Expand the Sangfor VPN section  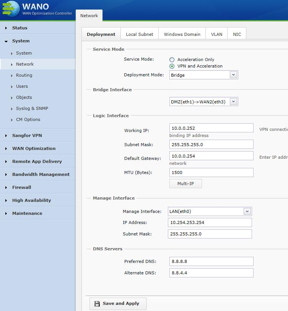[27, 135]
